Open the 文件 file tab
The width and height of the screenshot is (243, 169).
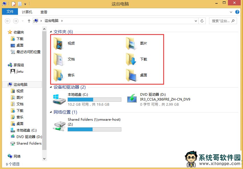click(10, 12)
